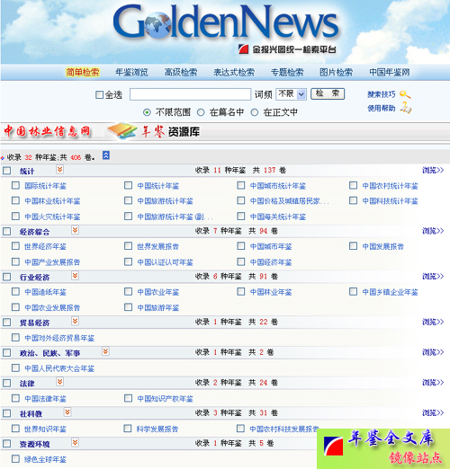Click into the search keyword field
The height and width of the screenshot is (469, 450).
(191, 94)
